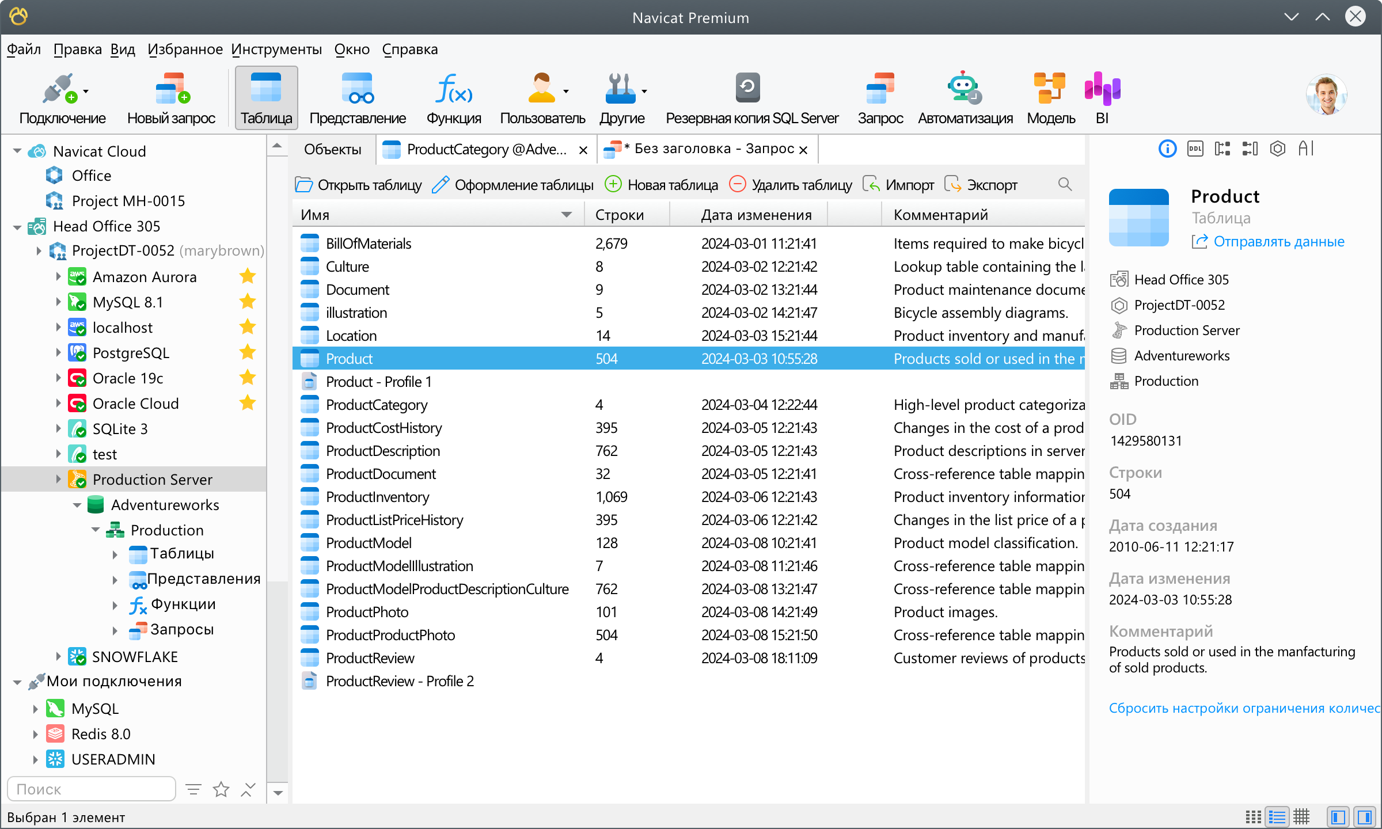Viewport: 1382px width, 829px height.
Task: Click the tree scrollbar down arrow
Action: pyautogui.click(x=278, y=793)
